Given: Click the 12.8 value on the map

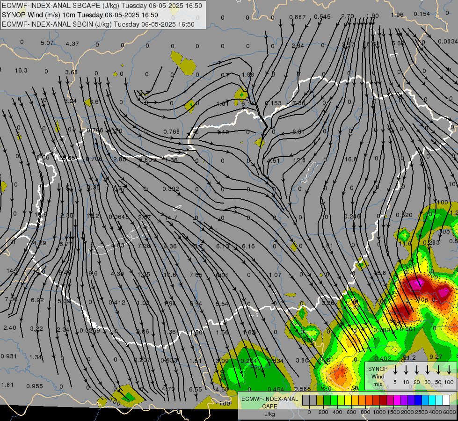Looking at the screenshot, I should (299, 160).
